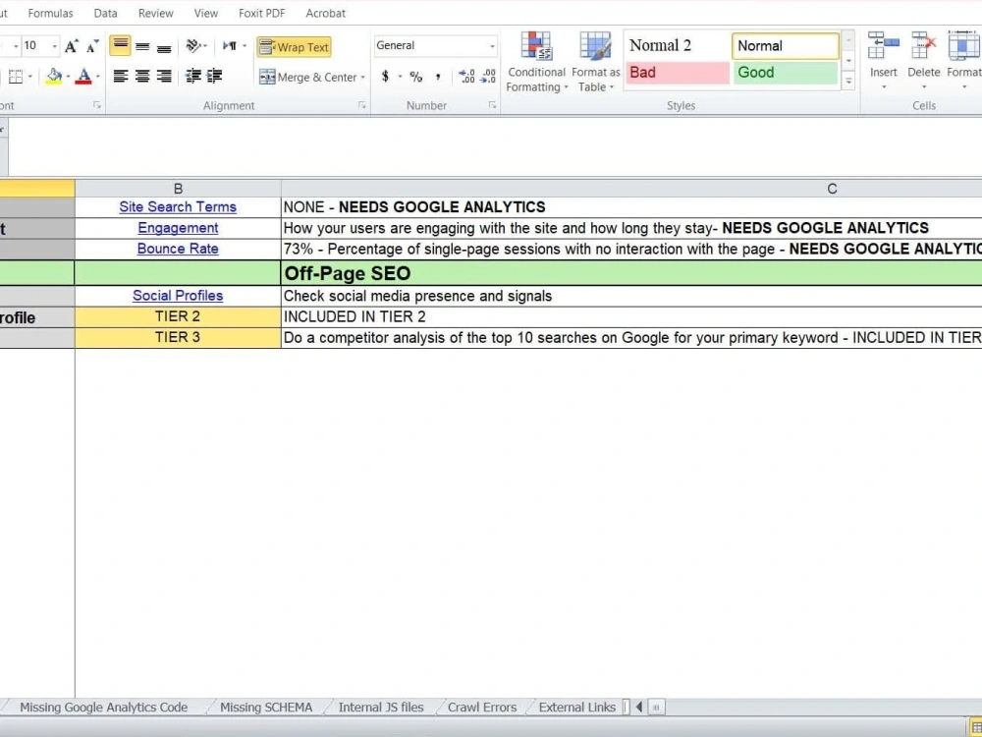Center text horizontally
This screenshot has width=982, height=737.
(x=142, y=76)
